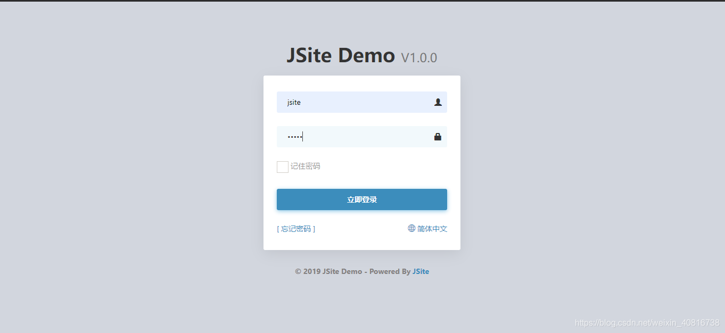Viewport: 725px width, 333px height.
Task: Click the lock symbol next to the password dots
Action: pos(438,136)
